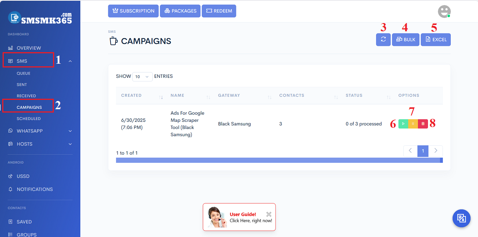Click the Notifications bell icon
Image resolution: width=478 pixels, height=237 pixels.
coord(10,189)
